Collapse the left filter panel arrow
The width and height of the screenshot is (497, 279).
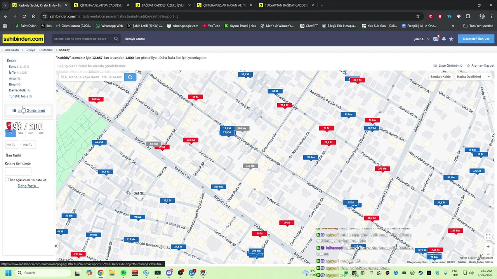click(x=56, y=246)
